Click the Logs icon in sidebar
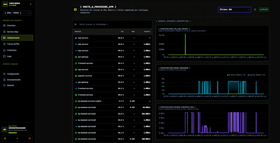The height and width of the screenshot is (143, 280). click(x=4, y=56)
